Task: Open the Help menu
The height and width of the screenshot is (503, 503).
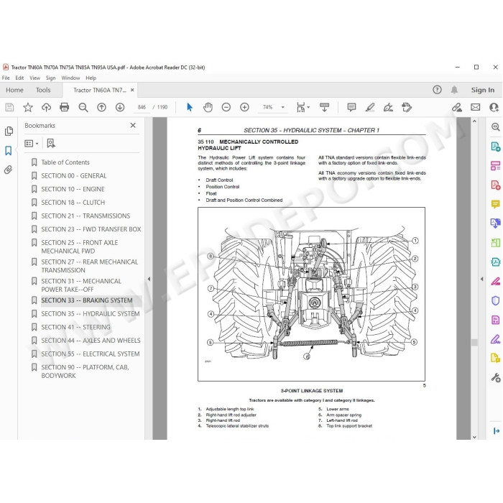Action: pos(91,78)
